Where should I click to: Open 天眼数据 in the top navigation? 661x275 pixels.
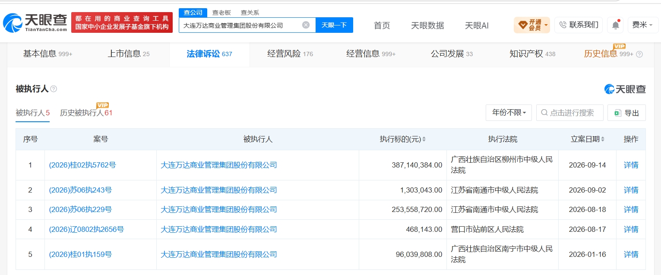pos(427,25)
